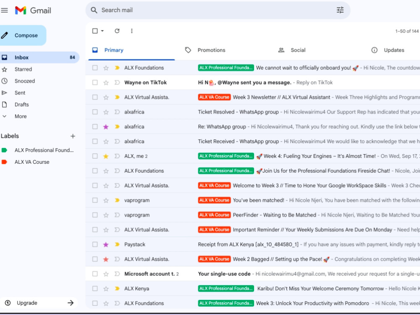
Task: Click the plus icon to create label
Action: 73,136
